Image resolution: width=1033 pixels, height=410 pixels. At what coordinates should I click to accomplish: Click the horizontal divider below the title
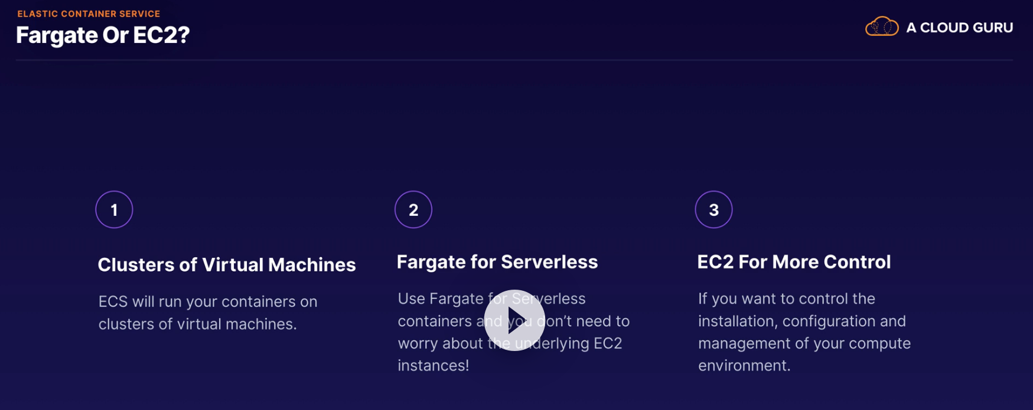point(514,60)
